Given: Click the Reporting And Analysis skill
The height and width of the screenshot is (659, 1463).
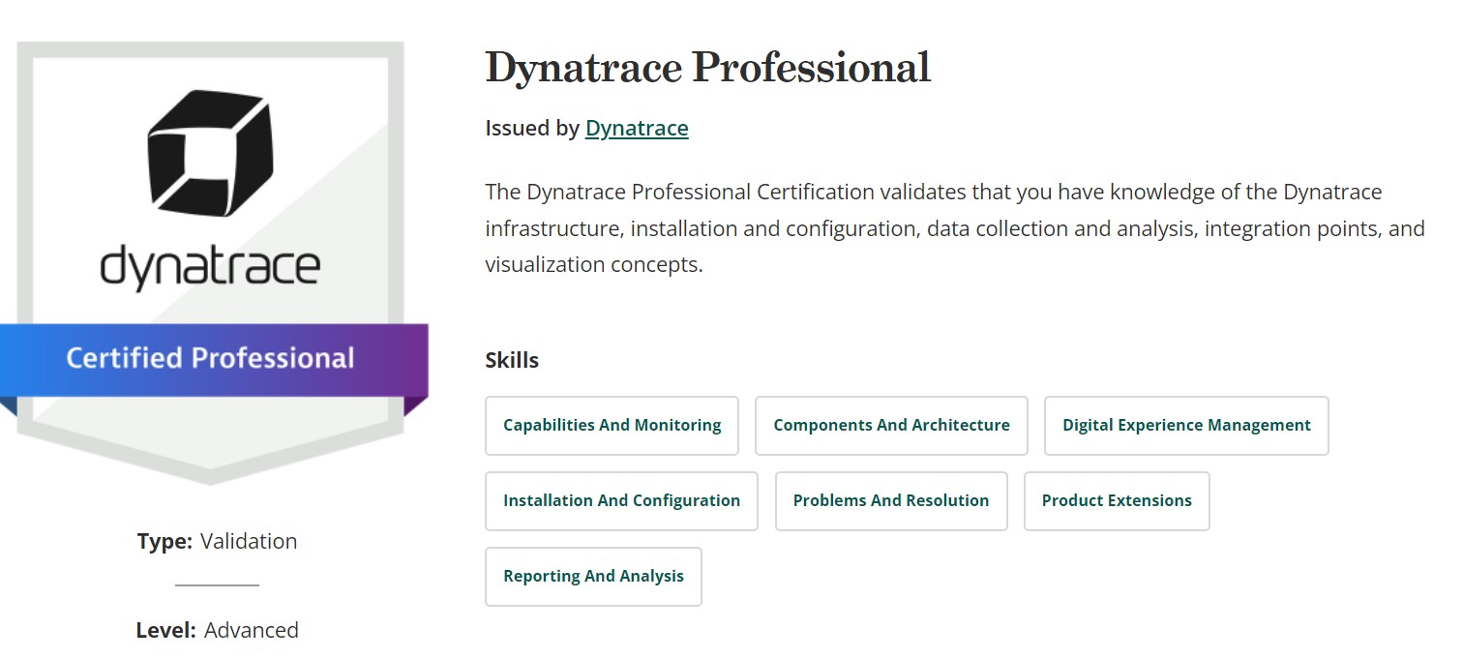Looking at the screenshot, I should click(593, 577).
